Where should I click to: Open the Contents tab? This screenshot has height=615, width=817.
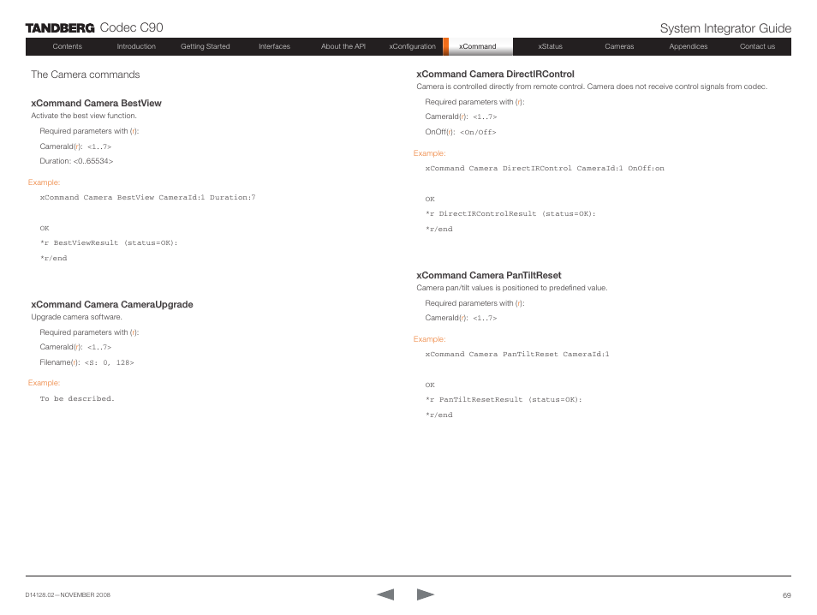pos(67,46)
